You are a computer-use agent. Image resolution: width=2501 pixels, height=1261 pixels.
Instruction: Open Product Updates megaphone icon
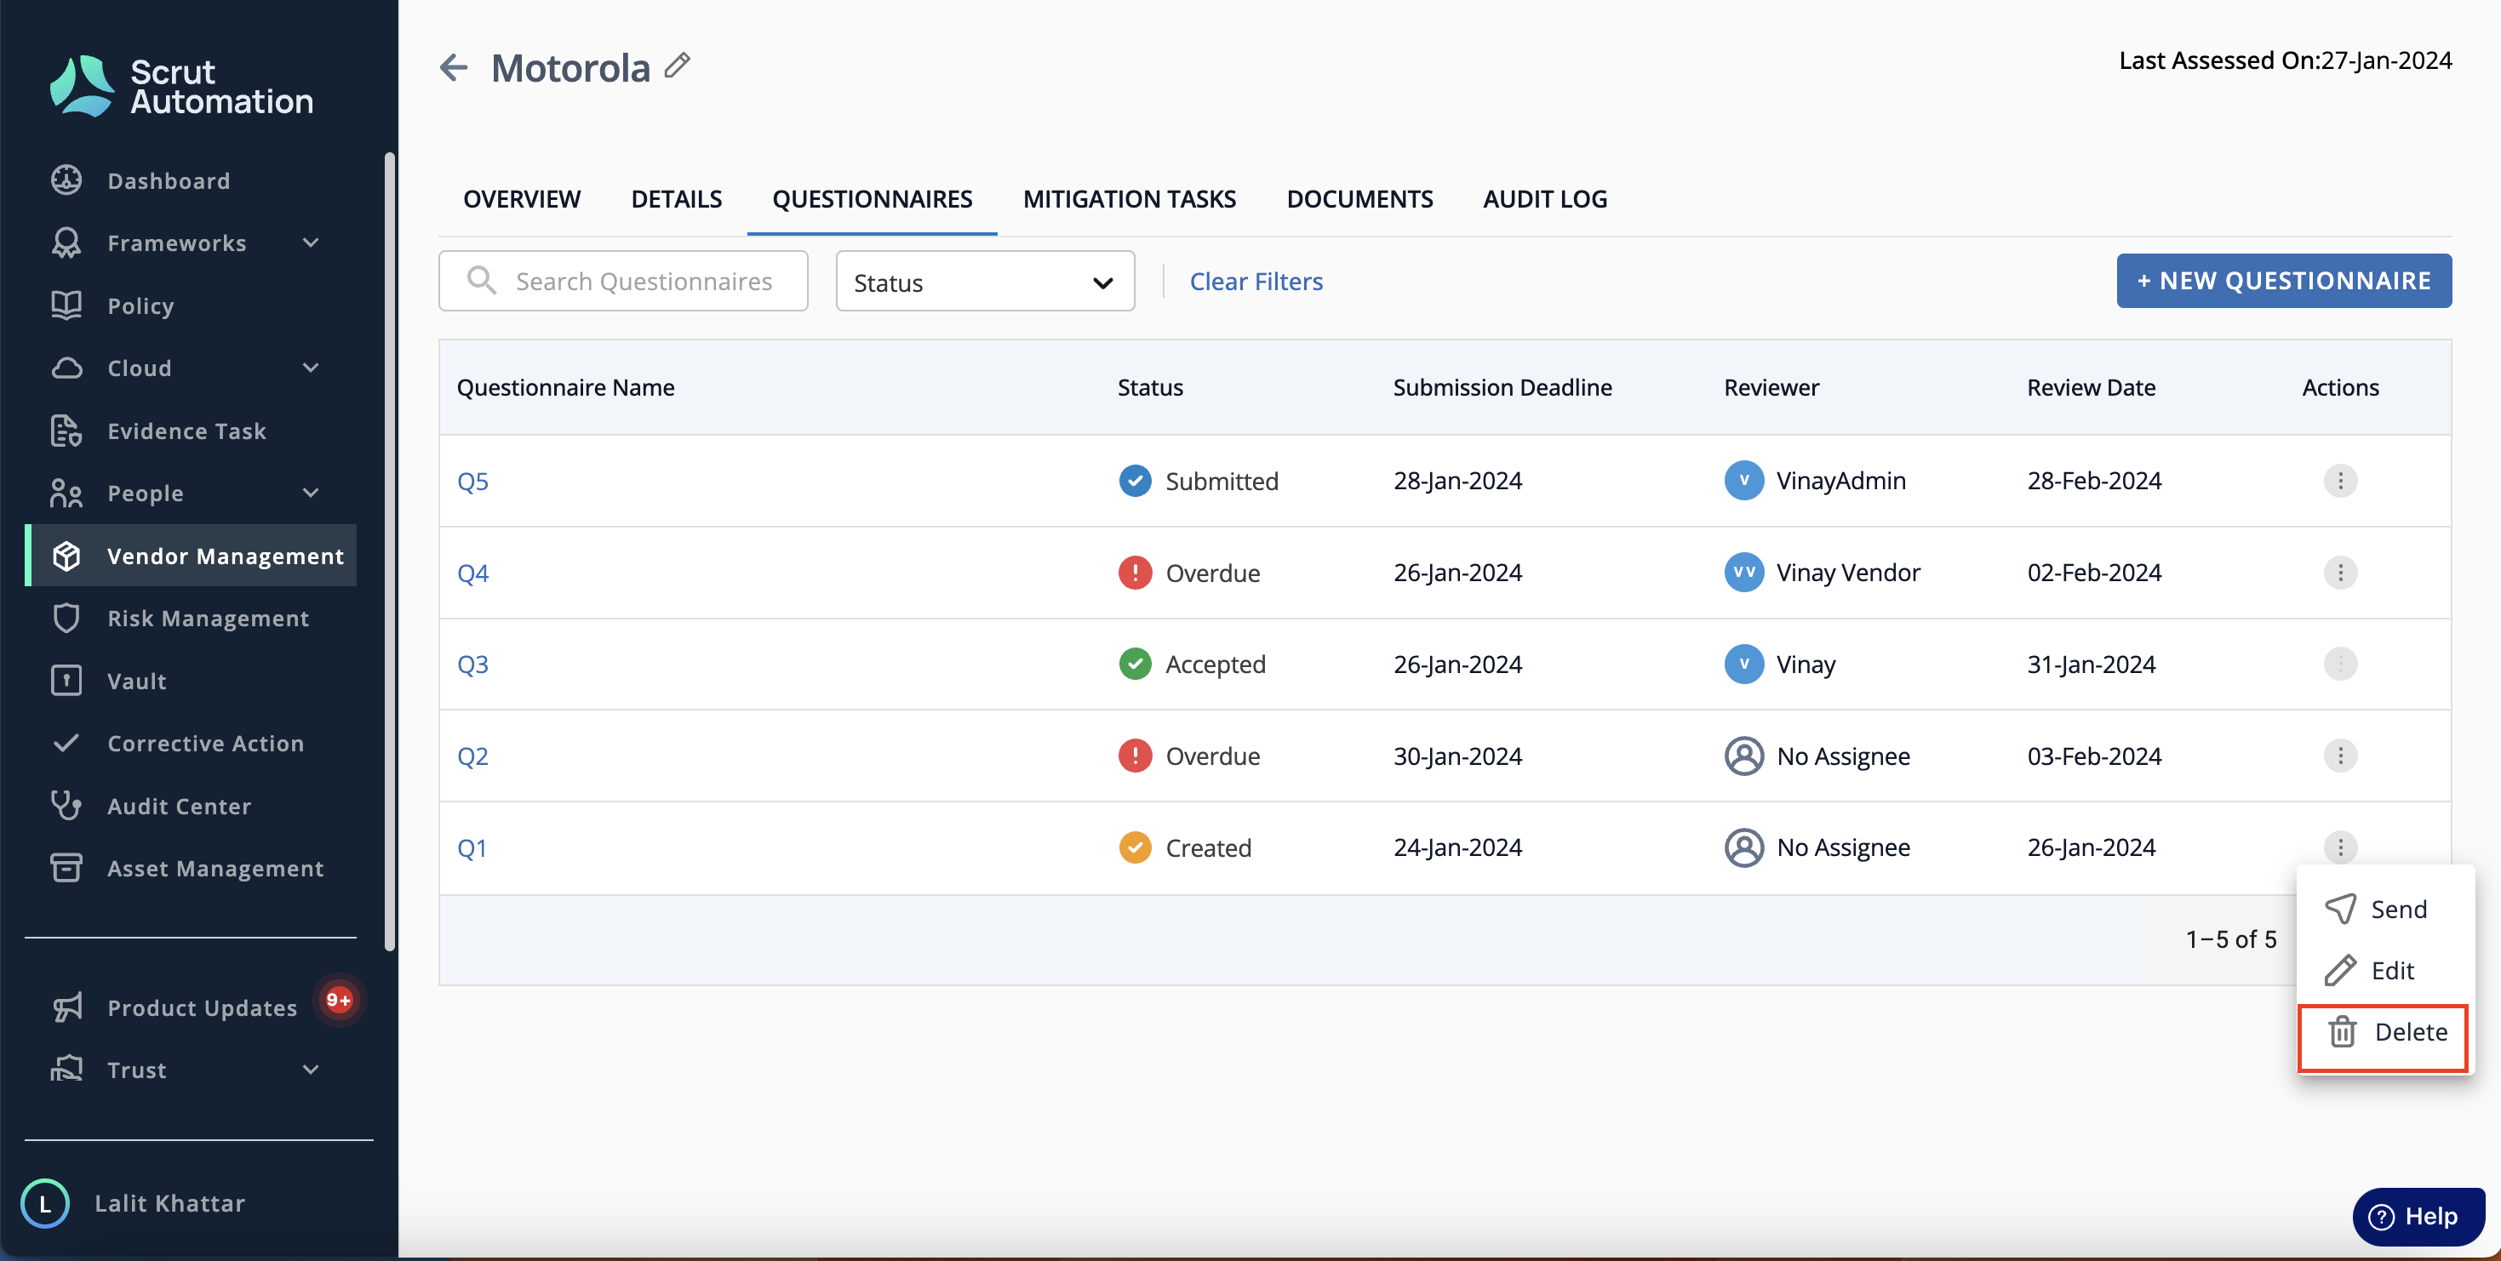coord(66,1007)
